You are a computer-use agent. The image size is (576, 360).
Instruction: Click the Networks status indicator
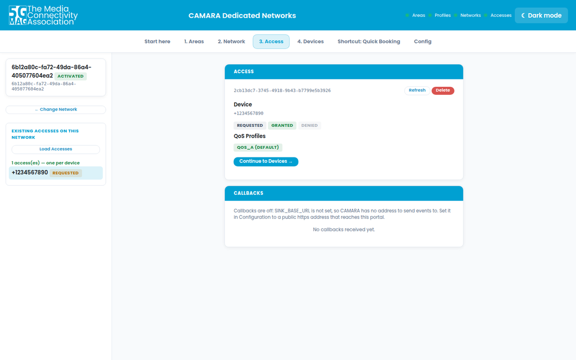pos(467,15)
